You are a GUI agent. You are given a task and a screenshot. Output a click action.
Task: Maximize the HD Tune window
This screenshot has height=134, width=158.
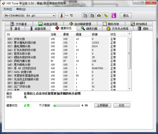tap(142, 2)
